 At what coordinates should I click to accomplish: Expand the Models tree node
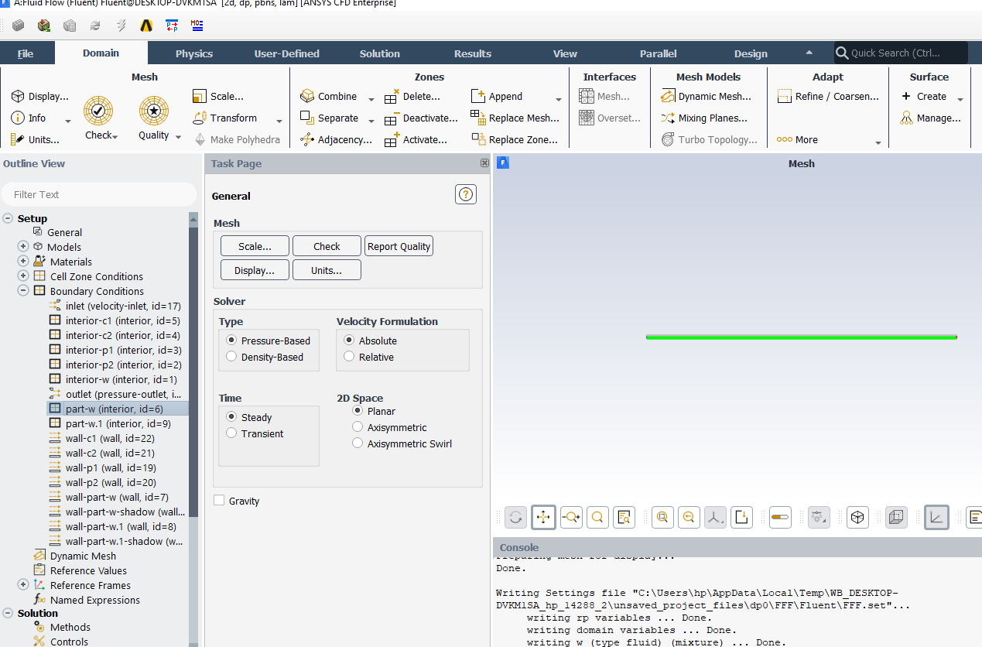coord(23,247)
